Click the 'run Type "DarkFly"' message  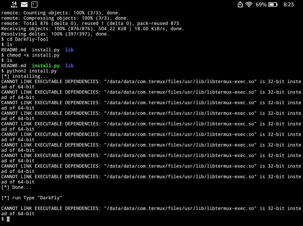click(x=37, y=198)
